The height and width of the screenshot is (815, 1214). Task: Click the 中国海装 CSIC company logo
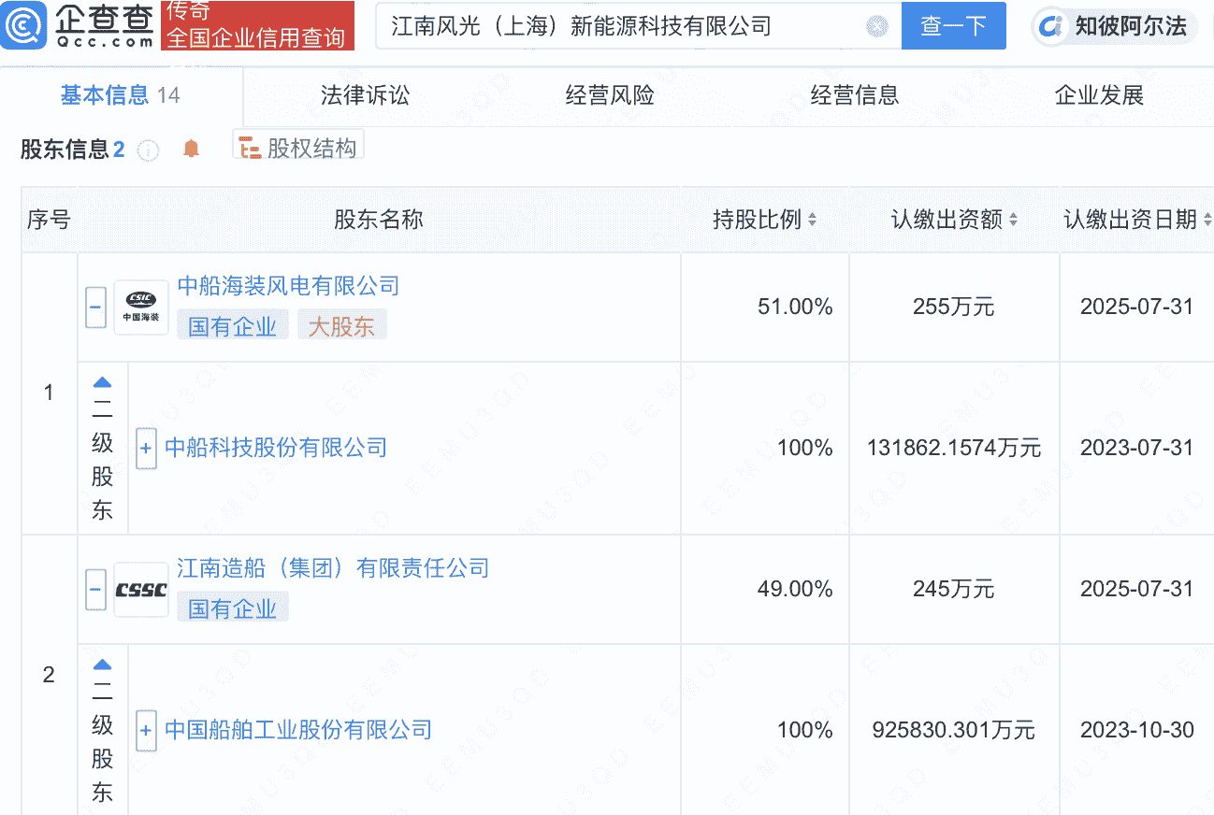(141, 307)
